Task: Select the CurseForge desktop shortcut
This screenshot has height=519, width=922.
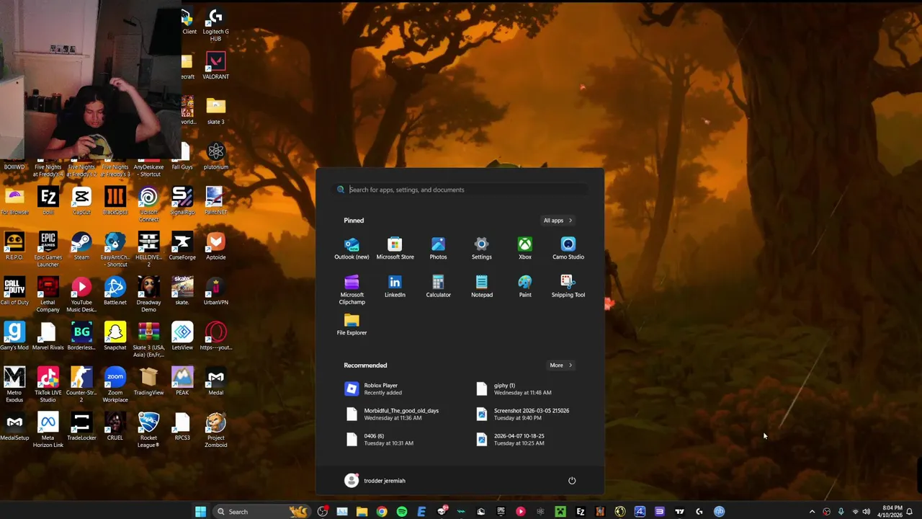Action: 182,246
